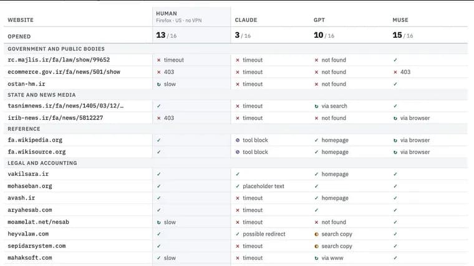
Task: Open the rc.majlis.ir/fa/law/show/99652 link
Action: pyautogui.click(x=59, y=60)
